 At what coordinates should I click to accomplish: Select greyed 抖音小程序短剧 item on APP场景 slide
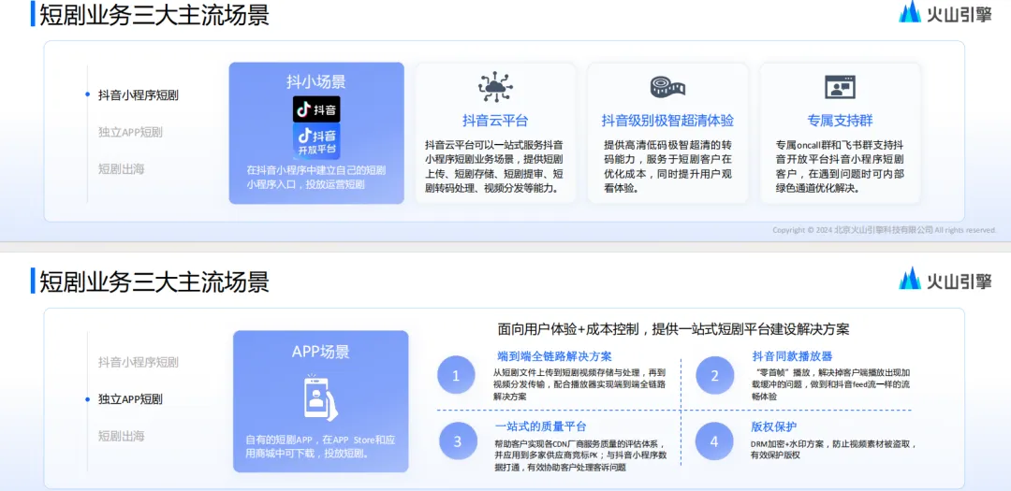tap(138, 362)
